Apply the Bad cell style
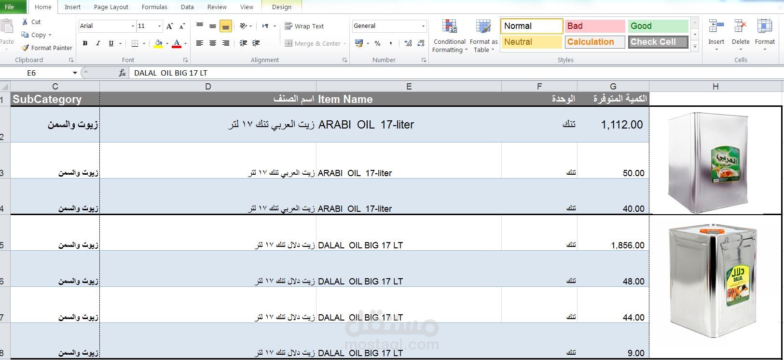The image size is (784, 360). (595, 26)
